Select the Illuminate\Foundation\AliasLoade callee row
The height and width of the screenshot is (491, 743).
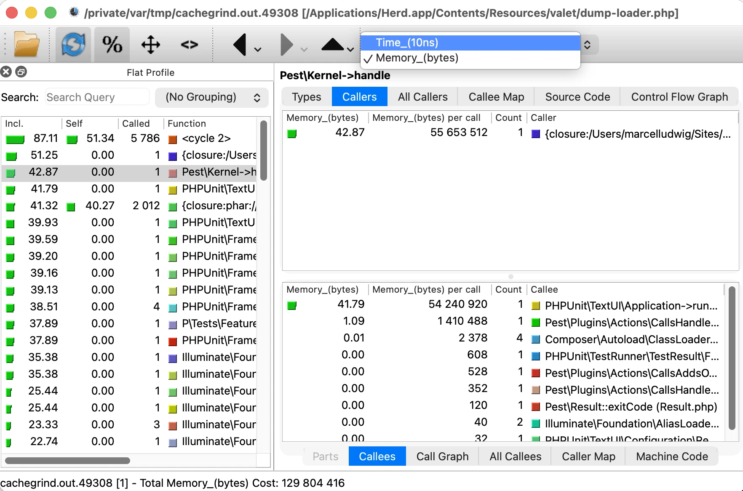[x=504, y=423]
